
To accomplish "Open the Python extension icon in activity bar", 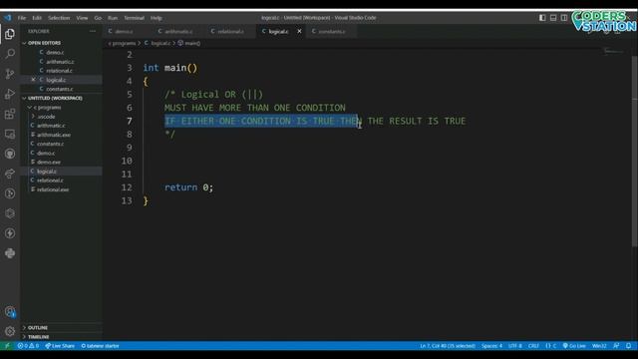I will (x=10, y=253).
